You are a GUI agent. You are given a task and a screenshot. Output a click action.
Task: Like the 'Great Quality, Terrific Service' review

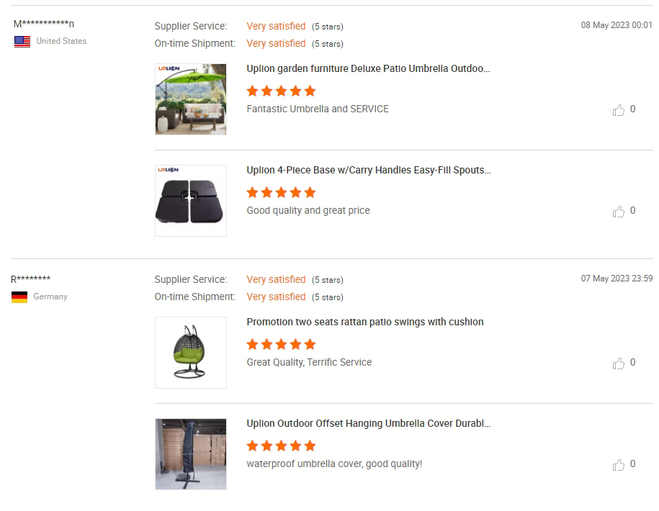click(x=619, y=363)
